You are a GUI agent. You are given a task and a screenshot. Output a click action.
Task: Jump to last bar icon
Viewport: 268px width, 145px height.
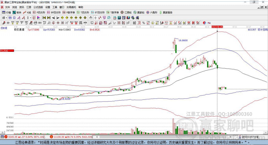49,18
